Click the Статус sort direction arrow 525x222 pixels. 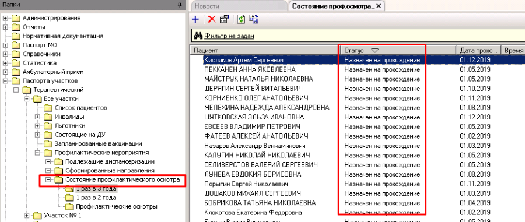[374, 50]
